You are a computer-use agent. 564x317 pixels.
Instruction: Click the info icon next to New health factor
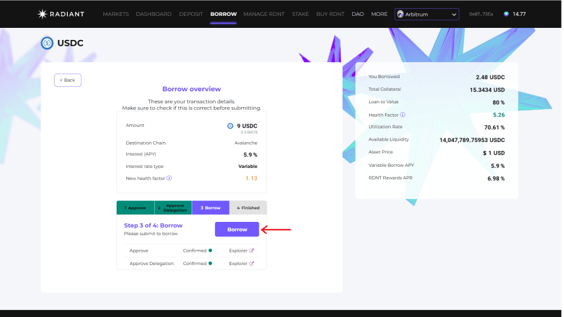tap(169, 178)
